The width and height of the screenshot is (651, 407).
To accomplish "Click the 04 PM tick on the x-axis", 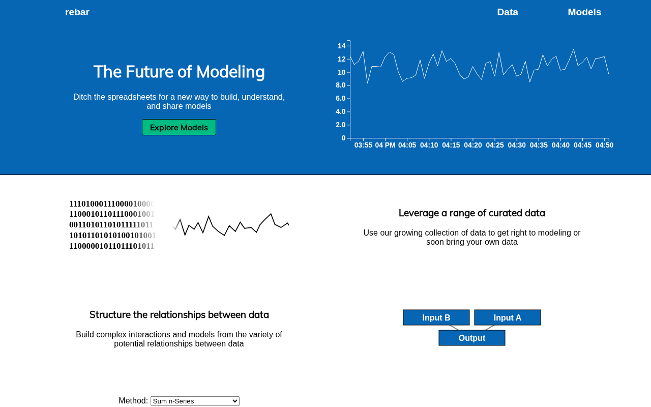I will (x=385, y=145).
